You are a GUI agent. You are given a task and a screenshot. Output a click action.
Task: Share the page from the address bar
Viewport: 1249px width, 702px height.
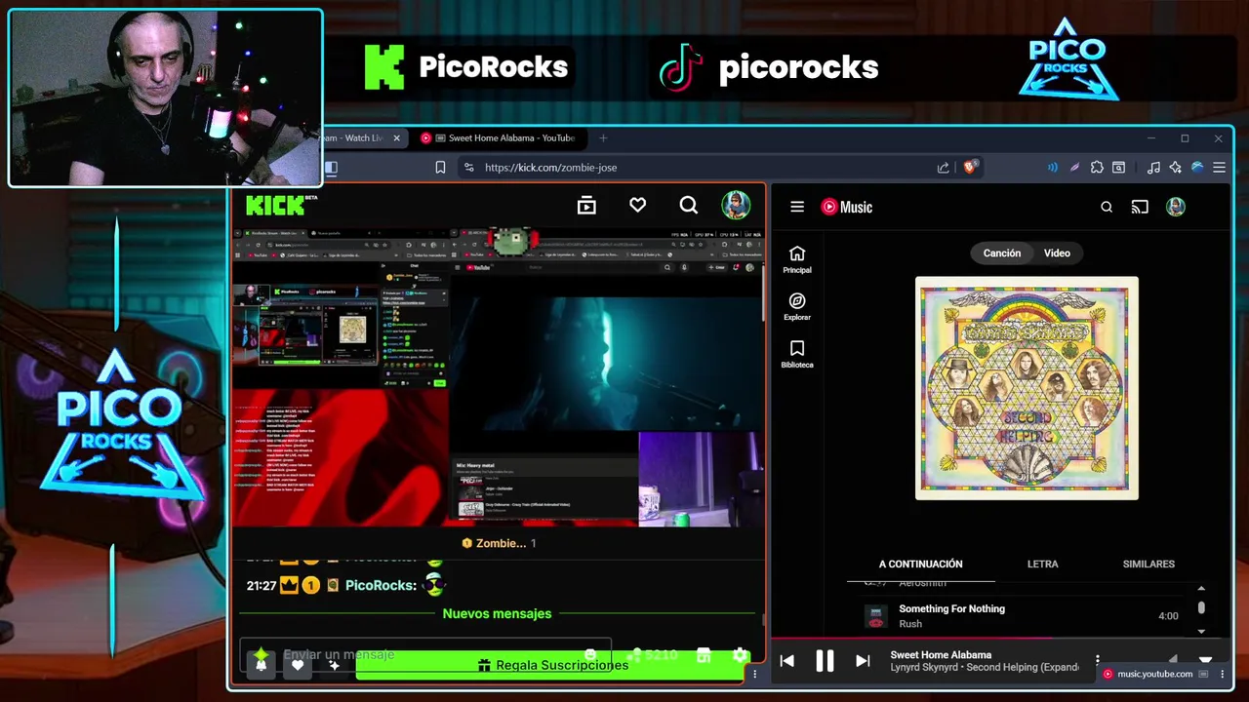tap(943, 168)
